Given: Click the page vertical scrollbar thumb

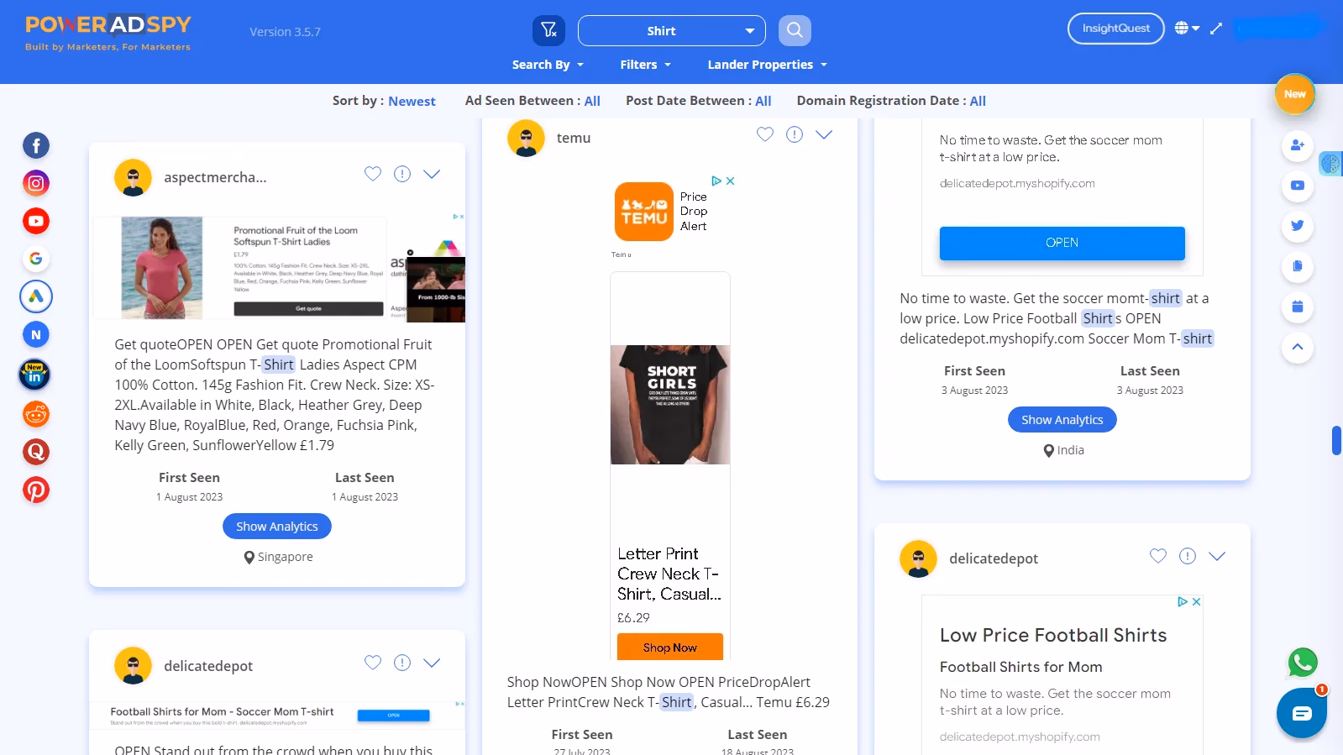Looking at the screenshot, I should click(1336, 440).
